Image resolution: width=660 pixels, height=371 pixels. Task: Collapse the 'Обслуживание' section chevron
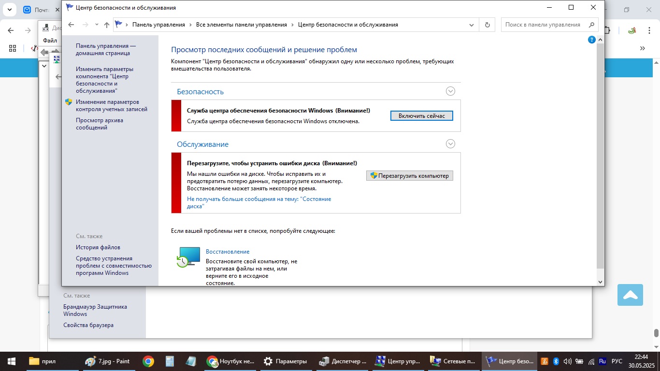pos(450,143)
